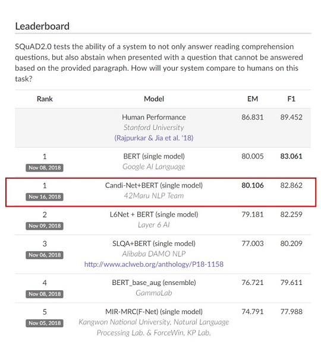Select the SLQA+BERT (single model) name
Image resolution: width=321 pixels, height=342 pixels.
(154, 243)
